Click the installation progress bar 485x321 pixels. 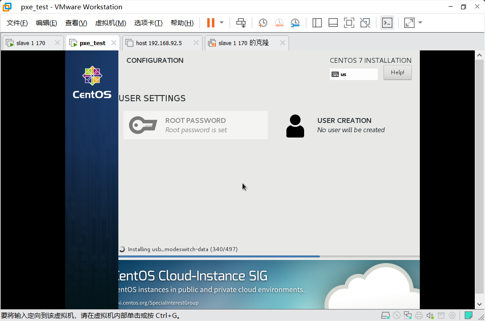pyautogui.click(x=269, y=256)
